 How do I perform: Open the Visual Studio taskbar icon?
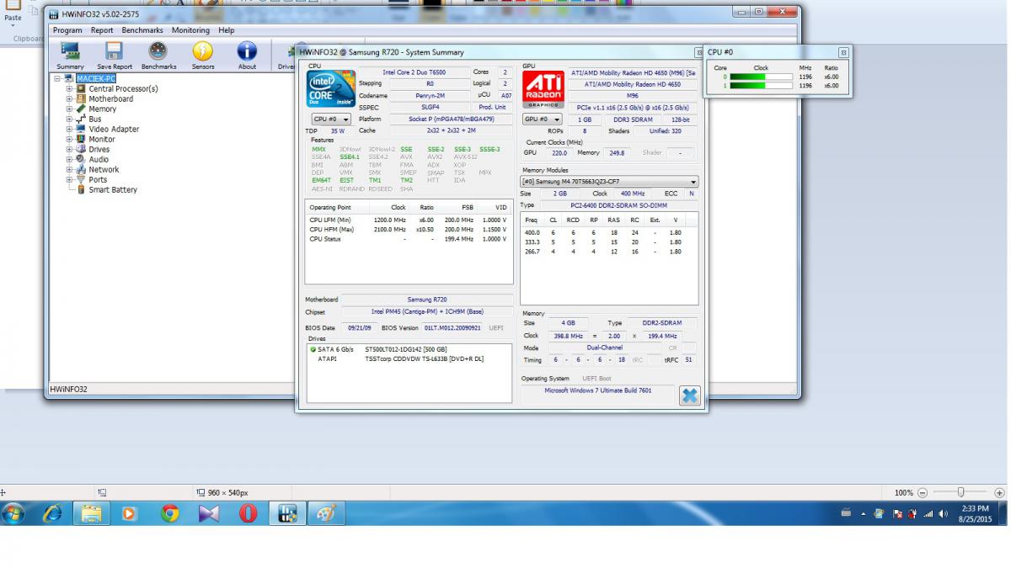209,512
